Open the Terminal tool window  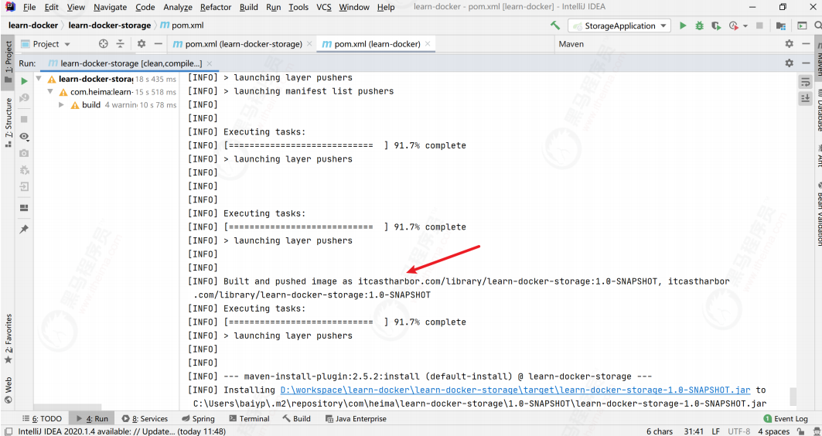[x=249, y=419]
